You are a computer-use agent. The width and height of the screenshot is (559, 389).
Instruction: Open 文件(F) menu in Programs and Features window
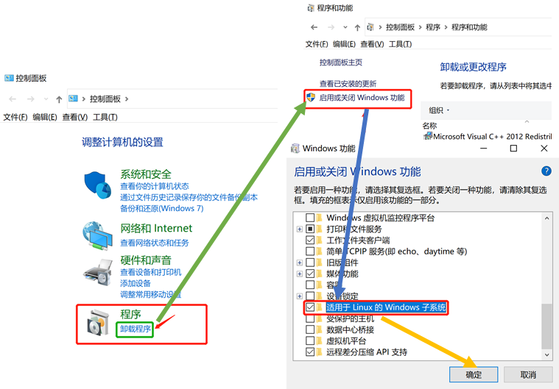(x=317, y=44)
